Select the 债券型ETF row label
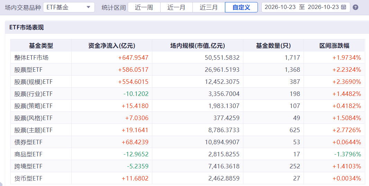The image size is (369, 186). click(28, 142)
